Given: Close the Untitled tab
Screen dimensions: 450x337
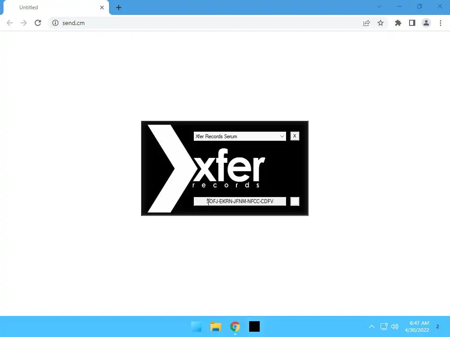Looking at the screenshot, I should pyautogui.click(x=102, y=7).
